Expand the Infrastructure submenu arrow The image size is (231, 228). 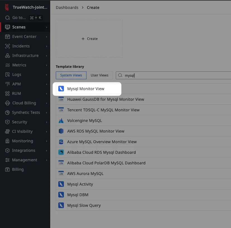(47, 56)
